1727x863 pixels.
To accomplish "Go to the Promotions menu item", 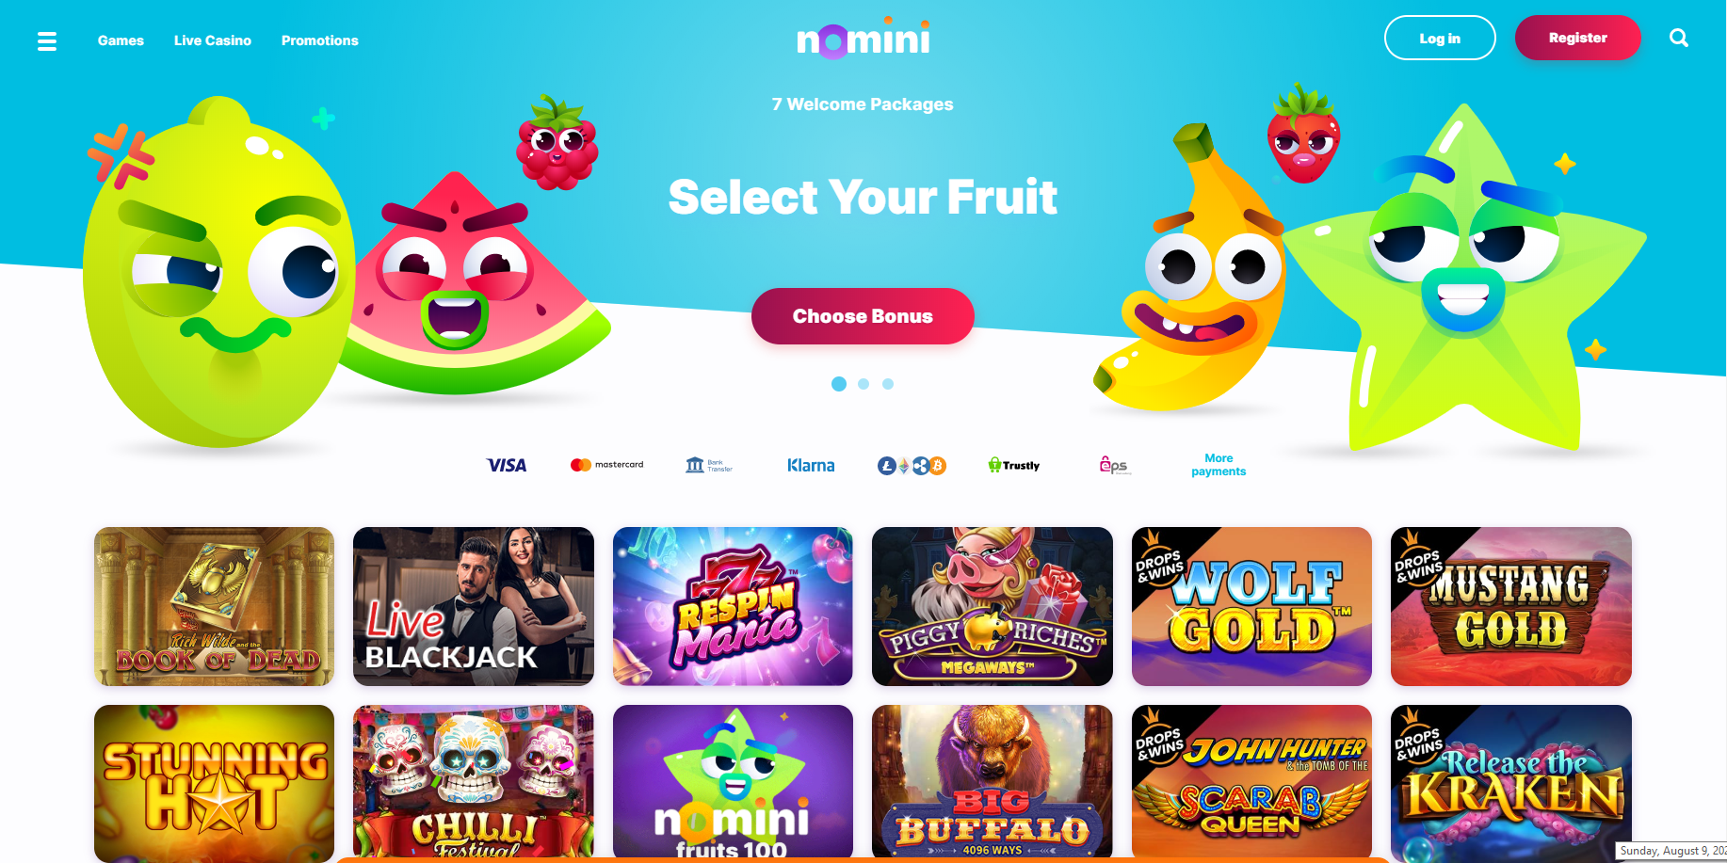I will click(320, 40).
